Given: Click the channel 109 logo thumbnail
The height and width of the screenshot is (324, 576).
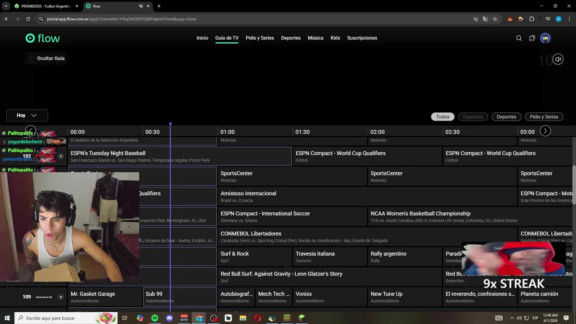Looking at the screenshot, I should coord(44,297).
